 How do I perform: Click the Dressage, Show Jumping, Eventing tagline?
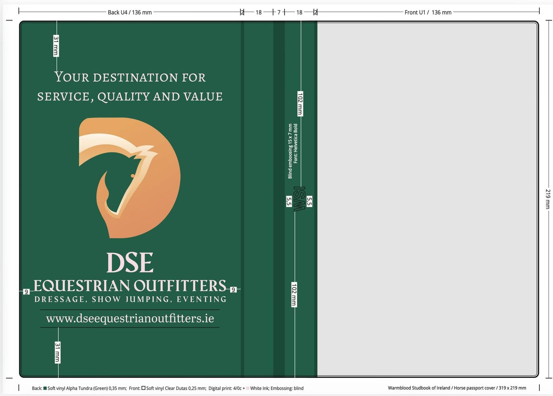click(x=130, y=299)
